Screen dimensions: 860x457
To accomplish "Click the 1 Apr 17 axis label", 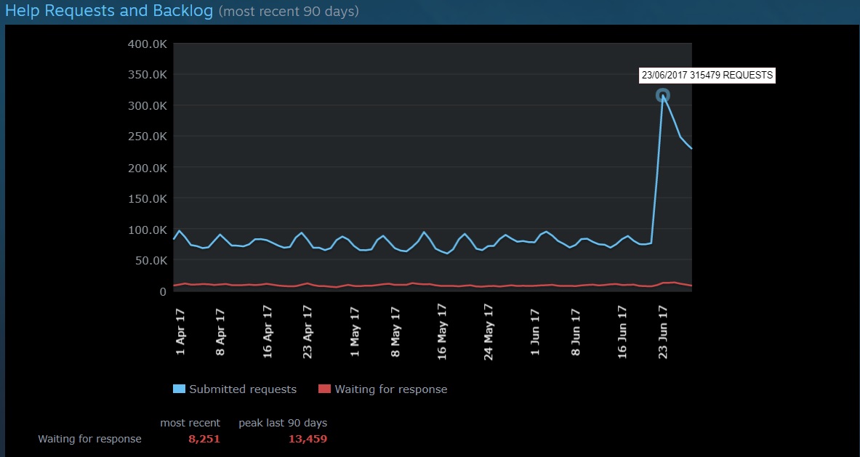I will tap(180, 332).
